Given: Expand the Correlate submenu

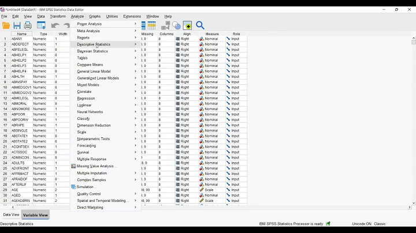Looking at the screenshot, I should [x=106, y=92].
